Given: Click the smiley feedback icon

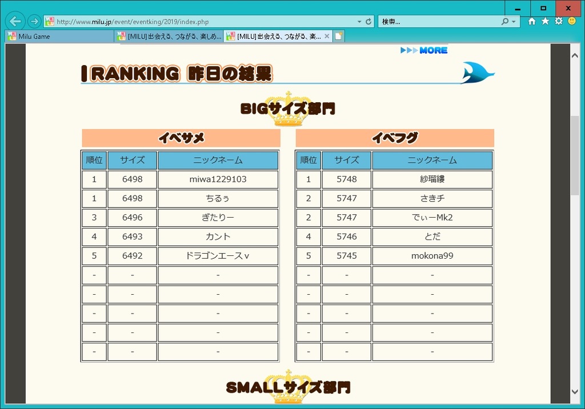Looking at the screenshot, I should [572, 21].
